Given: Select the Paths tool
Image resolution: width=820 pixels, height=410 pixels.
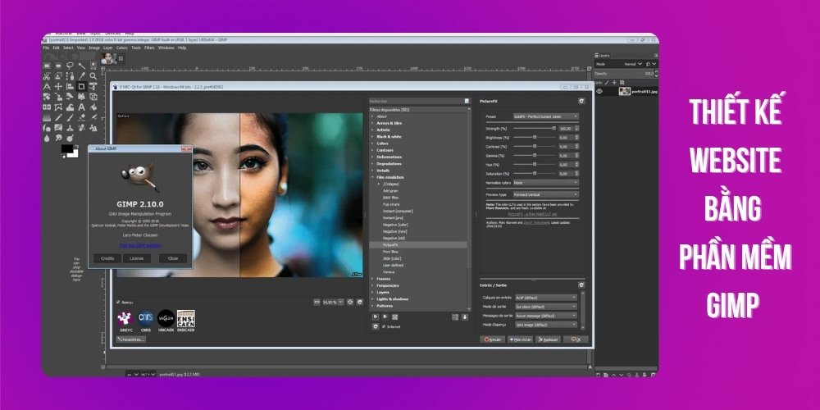Looking at the screenshot, I should pos(70,76).
